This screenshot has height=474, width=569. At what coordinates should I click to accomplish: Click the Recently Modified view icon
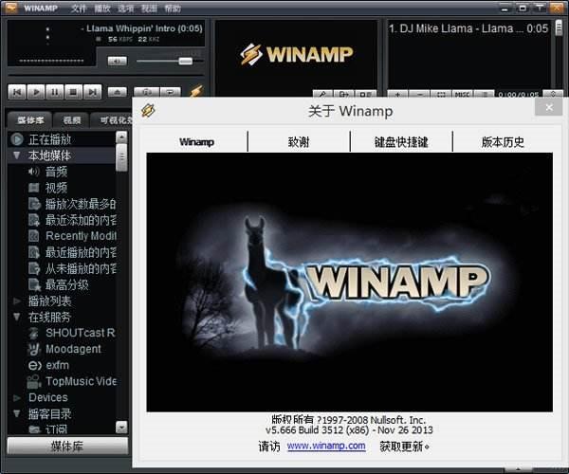pos(34,236)
